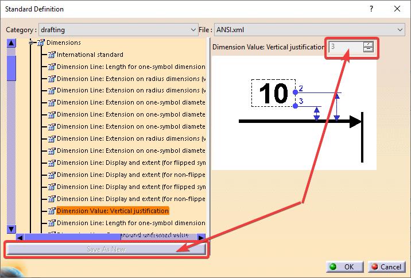Dismiss dialog with Cancel button

pos(387,267)
